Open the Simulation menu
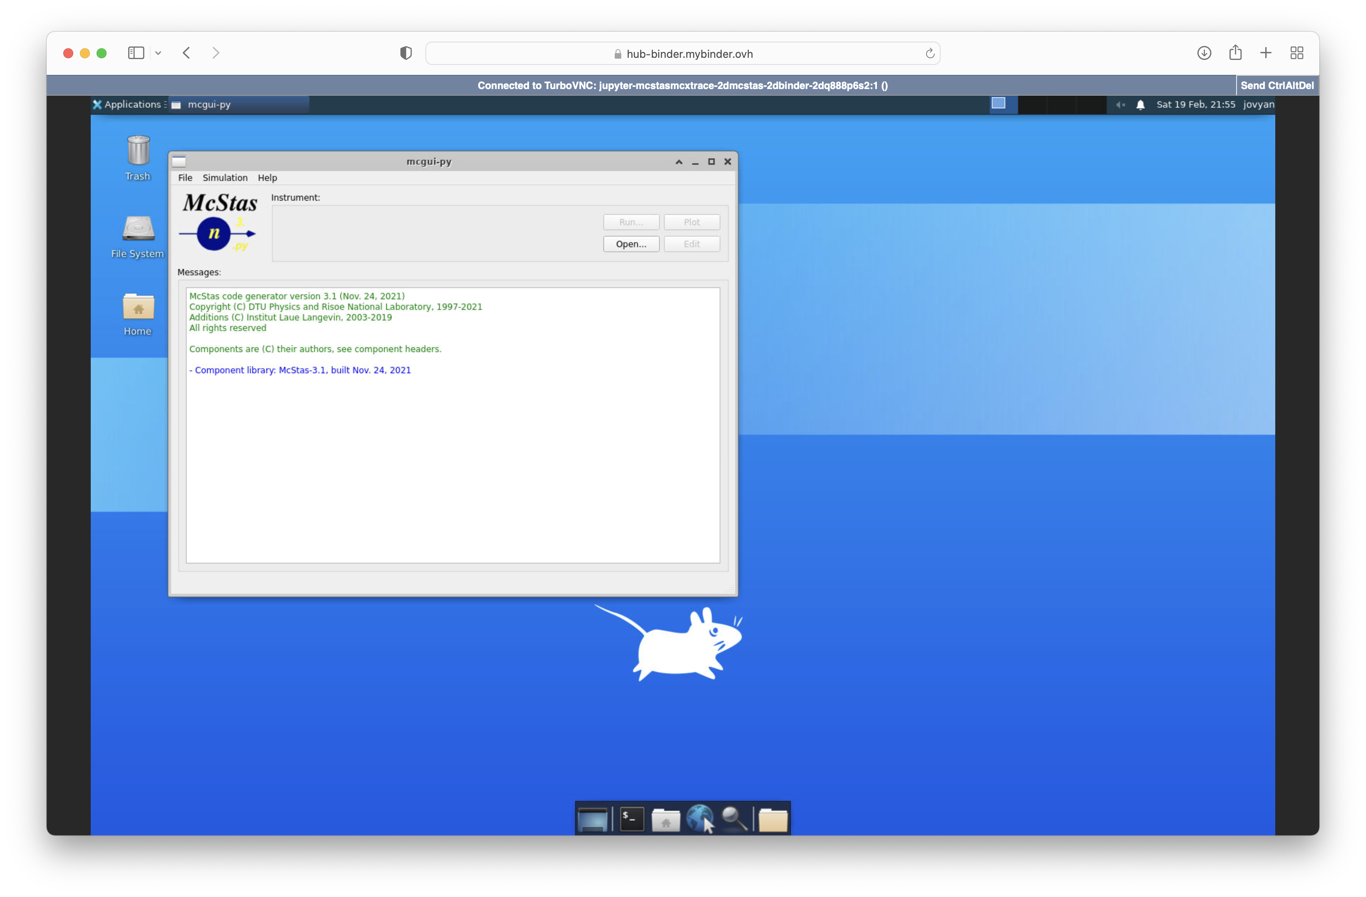 pos(225,178)
